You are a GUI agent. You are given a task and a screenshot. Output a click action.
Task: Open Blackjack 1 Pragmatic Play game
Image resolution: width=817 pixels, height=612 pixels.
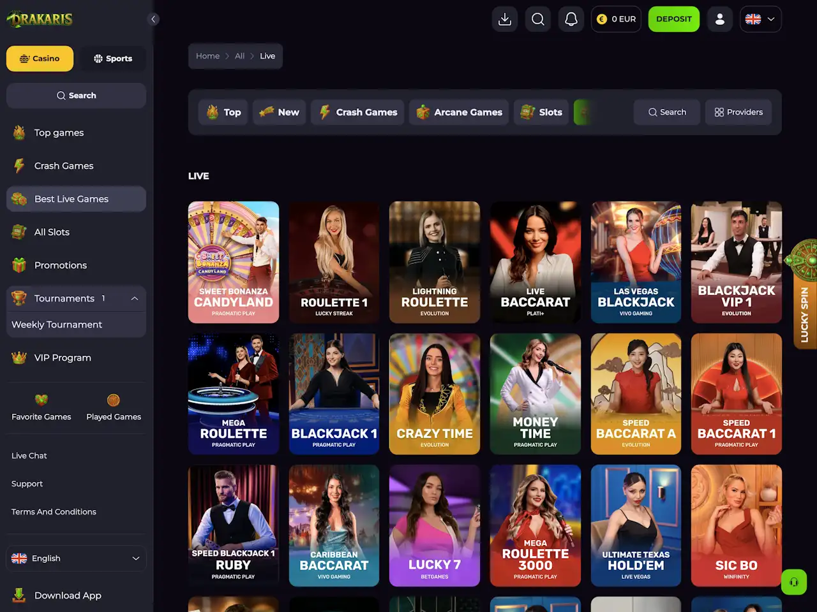334,394
